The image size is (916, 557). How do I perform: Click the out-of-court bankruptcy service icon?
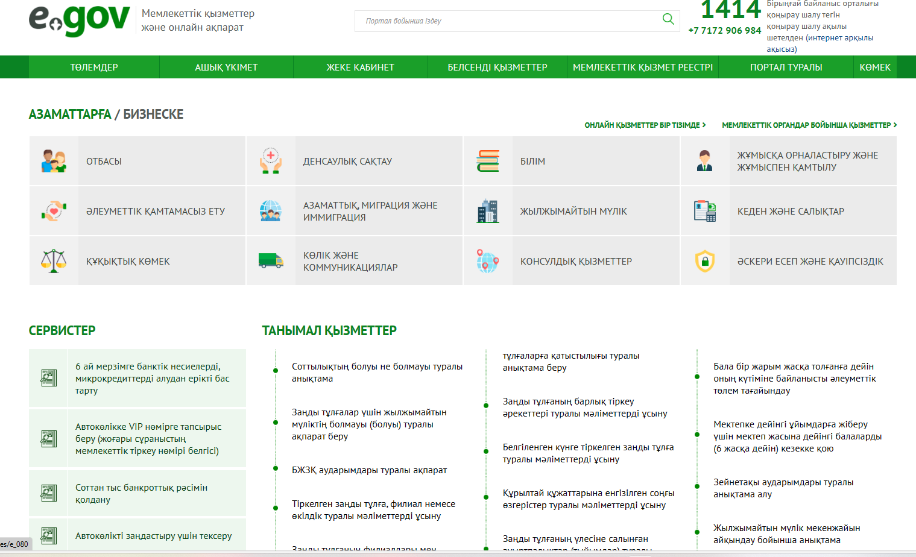click(x=49, y=493)
